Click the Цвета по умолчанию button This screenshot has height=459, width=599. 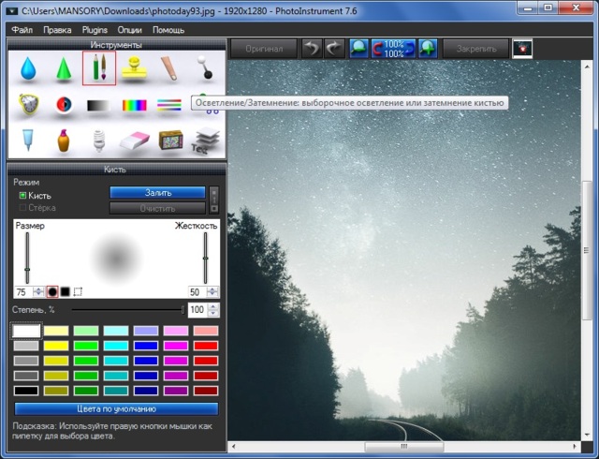(116, 408)
